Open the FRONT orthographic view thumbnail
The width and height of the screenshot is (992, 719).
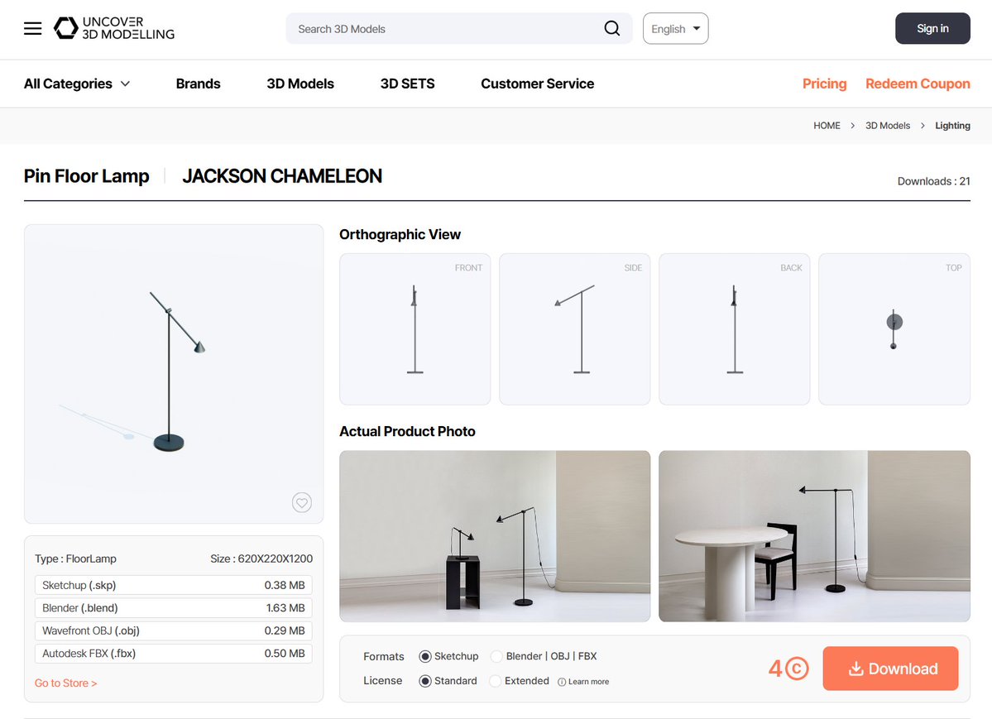[x=415, y=329]
